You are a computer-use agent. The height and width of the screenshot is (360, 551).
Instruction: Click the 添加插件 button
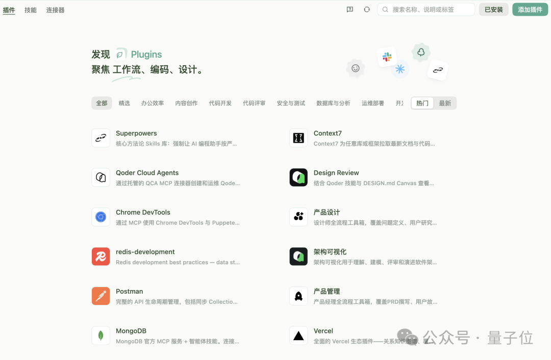coord(530,10)
